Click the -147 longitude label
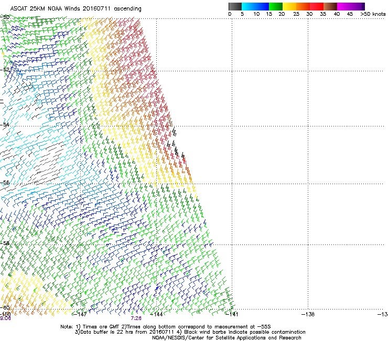Image resolution: width=388 pixels, height=341 pixels. (x=80, y=314)
